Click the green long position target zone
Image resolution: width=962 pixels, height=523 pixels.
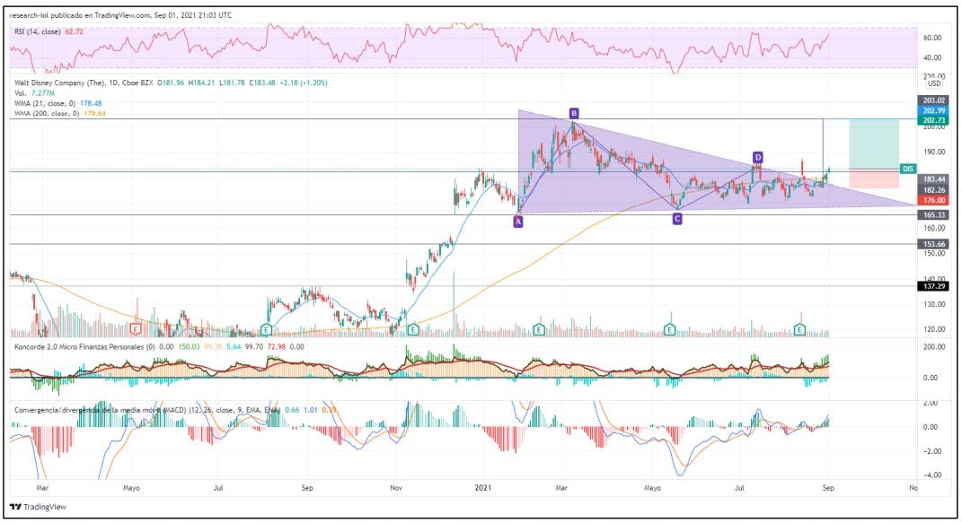(874, 144)
